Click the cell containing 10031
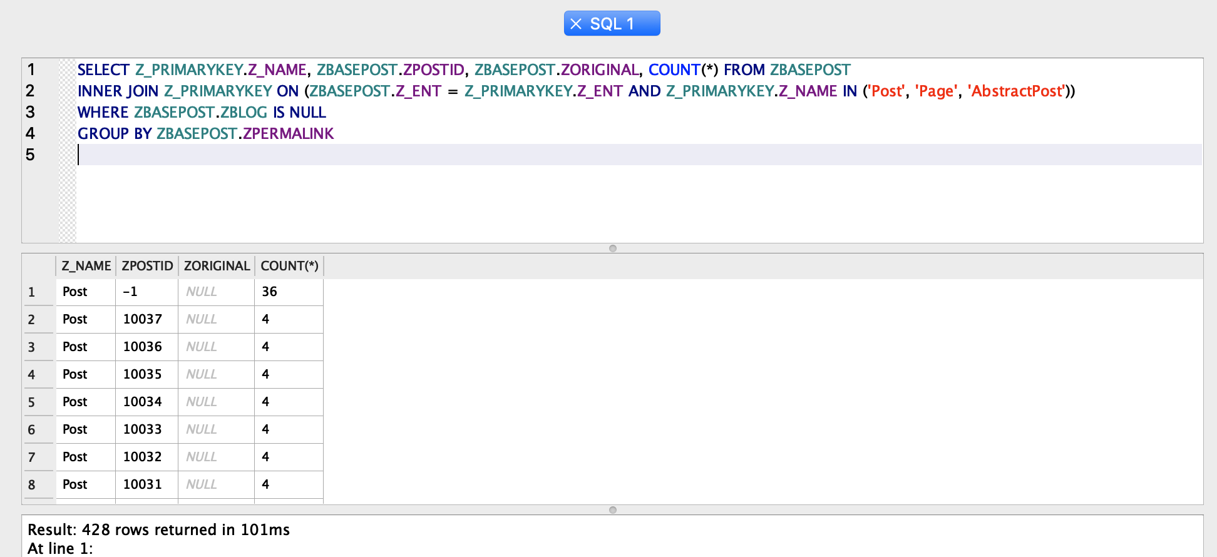Viewport: 1217px width, 557px height. point(147,484)
